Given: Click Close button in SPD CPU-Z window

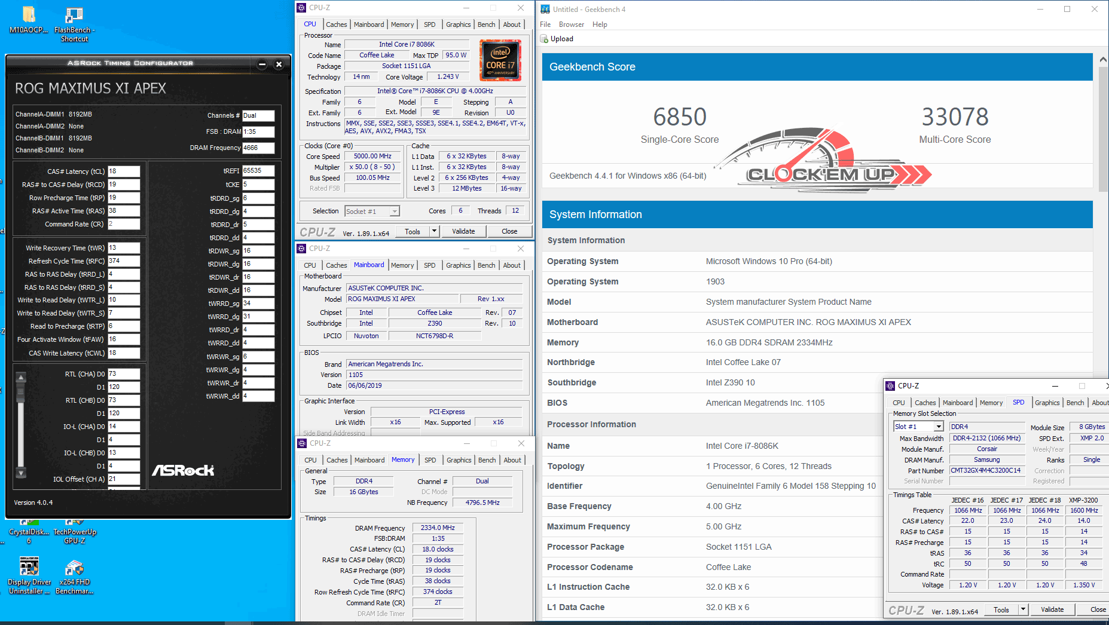Looking at the screenshot, I should (1097, 609).
